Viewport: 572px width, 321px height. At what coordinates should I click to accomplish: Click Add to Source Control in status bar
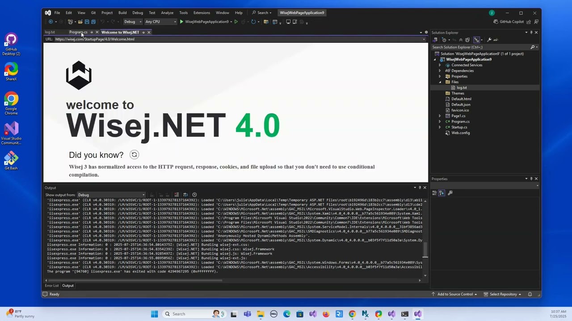454,294
